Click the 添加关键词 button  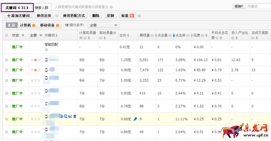pos(18,16)
